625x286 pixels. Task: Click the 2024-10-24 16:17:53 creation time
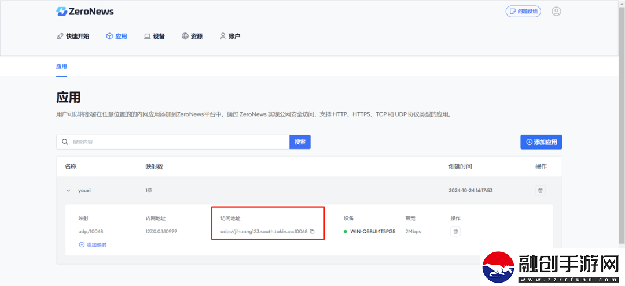coord(470,191)
